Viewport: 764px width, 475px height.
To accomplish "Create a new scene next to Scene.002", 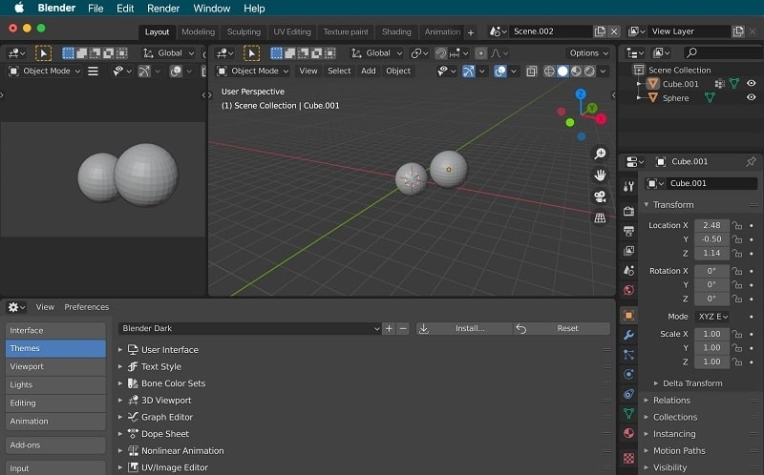I will [600, 31].
